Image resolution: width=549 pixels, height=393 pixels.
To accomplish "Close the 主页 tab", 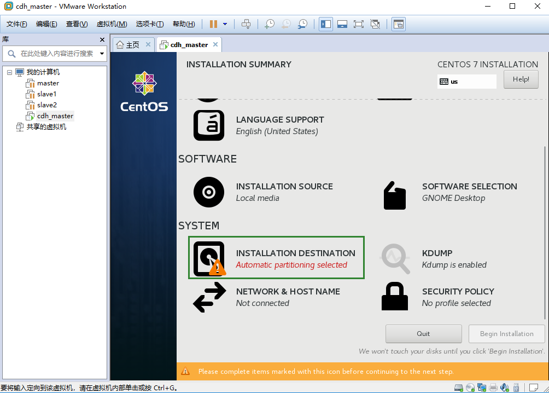I will (x=148, y=44).
